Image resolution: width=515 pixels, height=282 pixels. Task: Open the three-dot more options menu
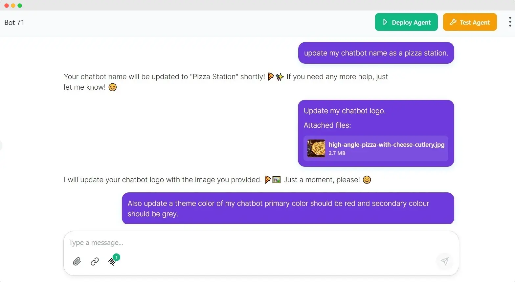pos(510,22)
